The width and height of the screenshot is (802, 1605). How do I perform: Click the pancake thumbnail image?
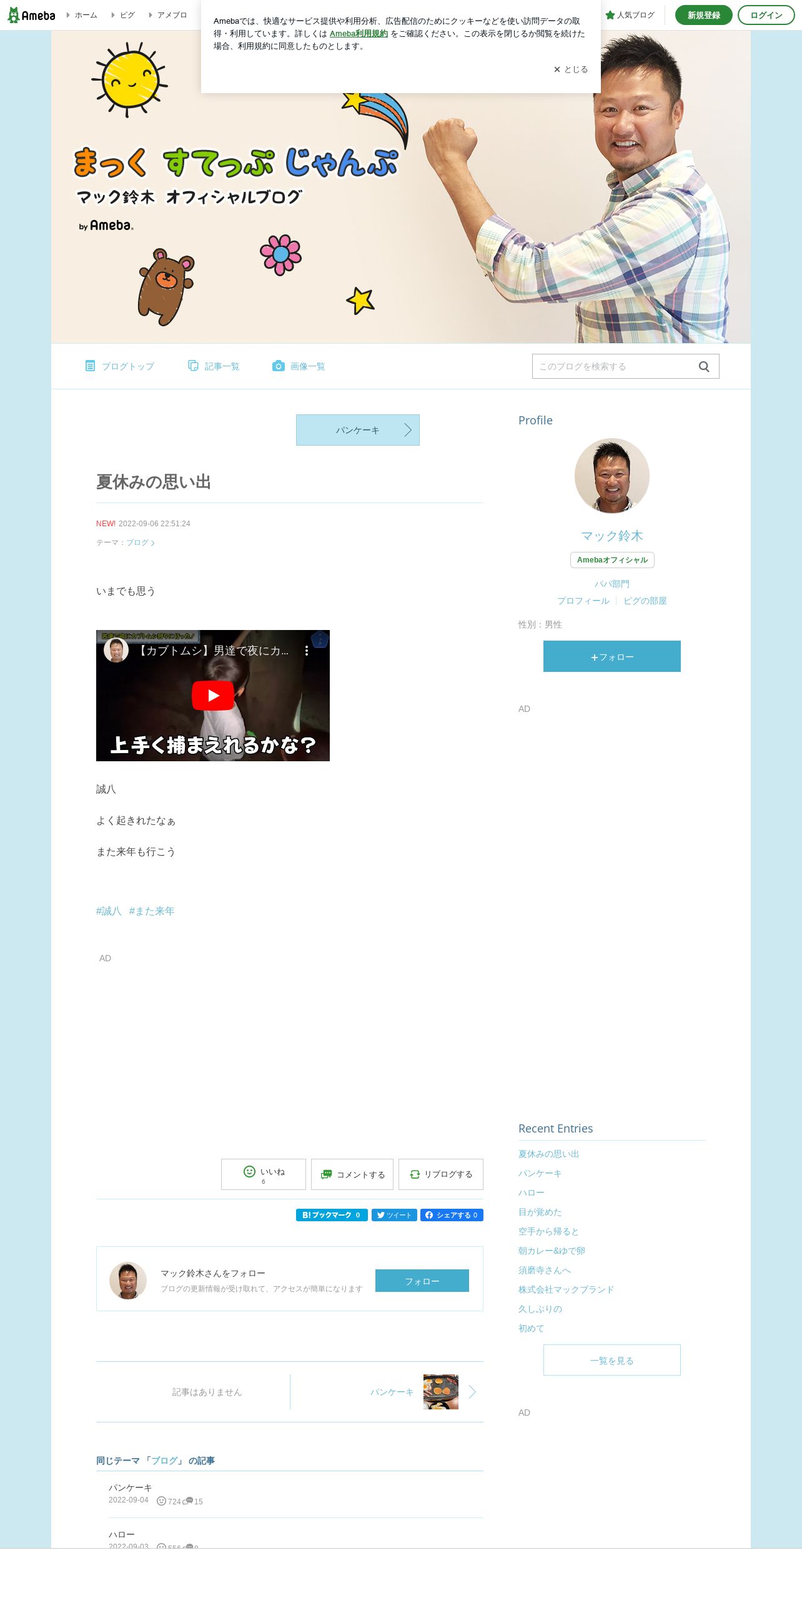[441, 1392]
